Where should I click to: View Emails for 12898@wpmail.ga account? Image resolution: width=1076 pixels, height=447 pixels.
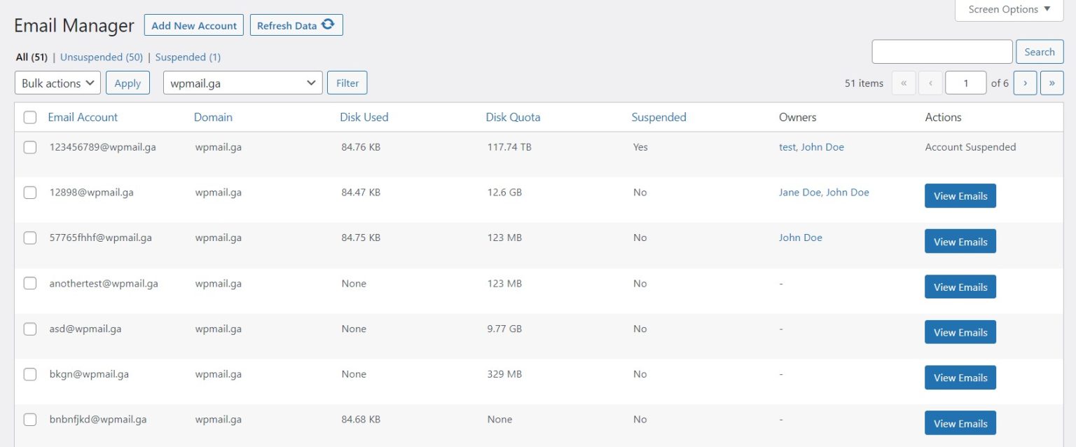(960, 195)
